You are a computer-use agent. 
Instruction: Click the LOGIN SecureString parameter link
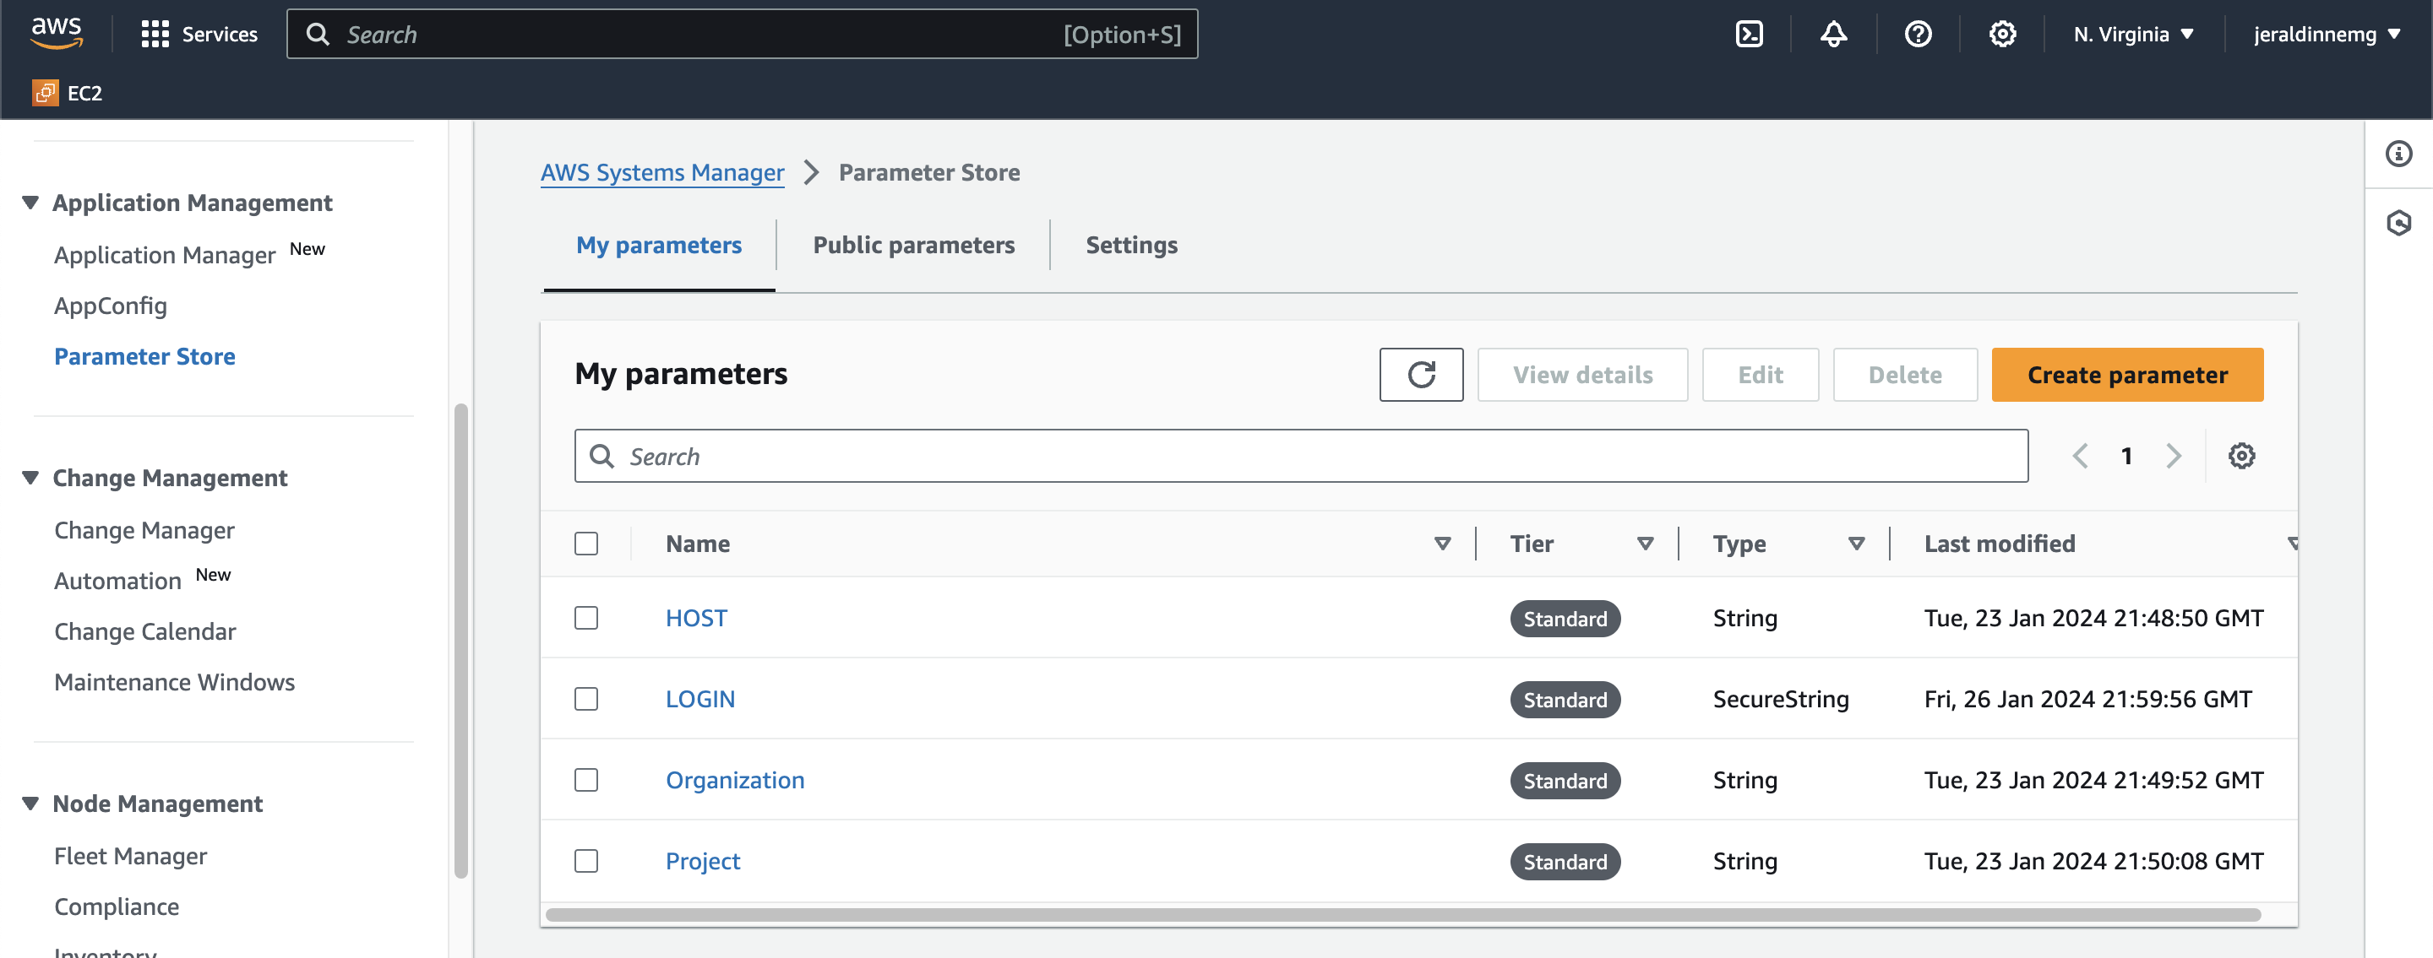click(699, 697)
